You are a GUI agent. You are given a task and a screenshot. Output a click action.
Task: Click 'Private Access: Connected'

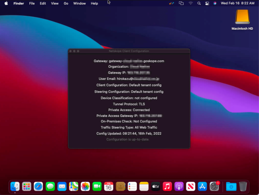(129, 110)
